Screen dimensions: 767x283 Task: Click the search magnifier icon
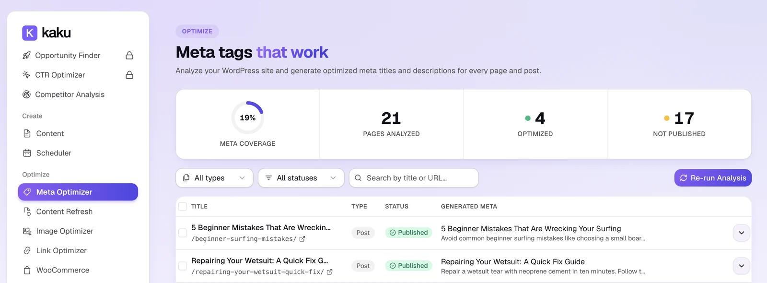coord(358,178)
